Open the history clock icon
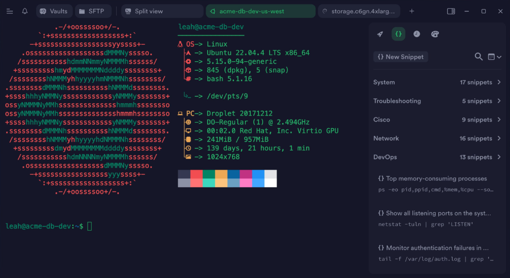The width and height of the screenshot is (510, 278). [x=417, y=34]
